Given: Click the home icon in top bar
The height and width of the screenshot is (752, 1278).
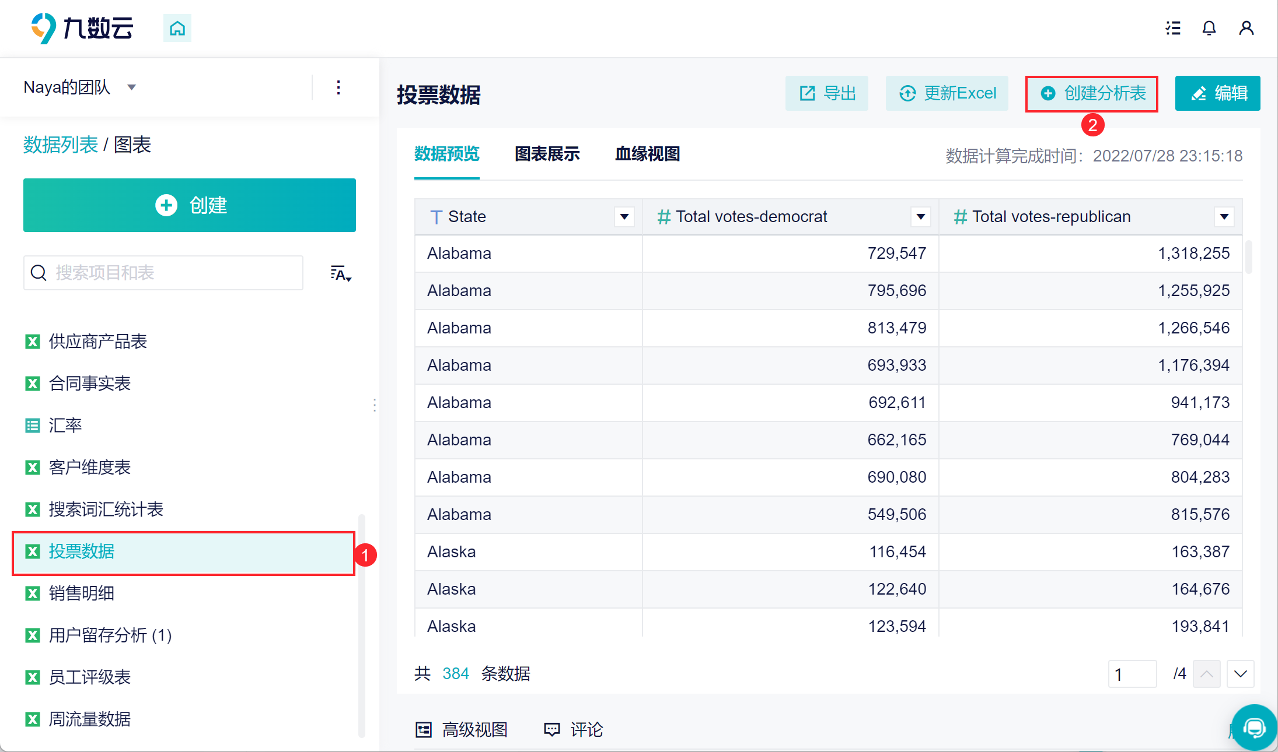Looking at the screenshot, I should [x=177, y=28].
